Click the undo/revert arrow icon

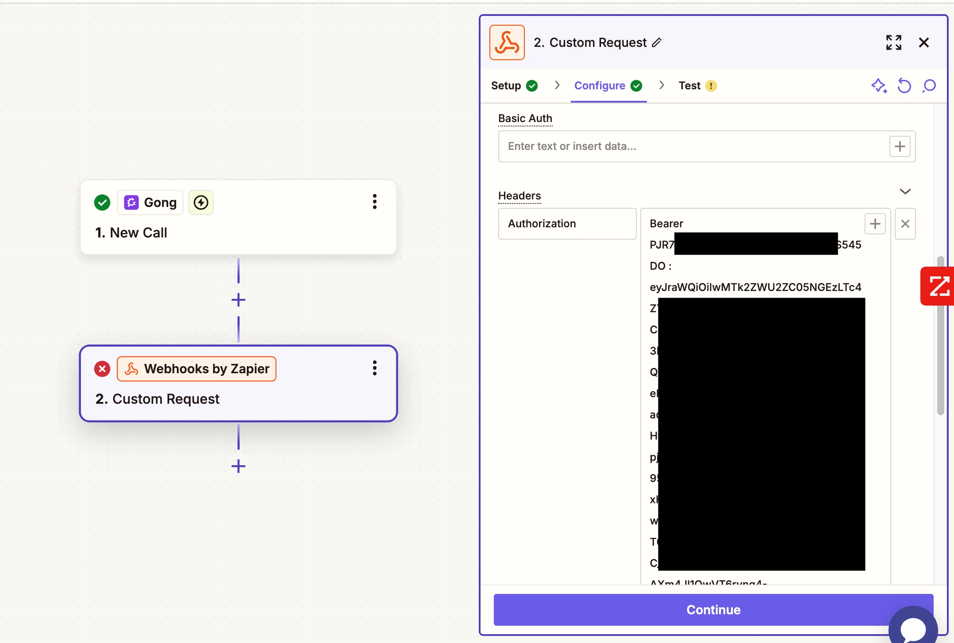point(904,85)
